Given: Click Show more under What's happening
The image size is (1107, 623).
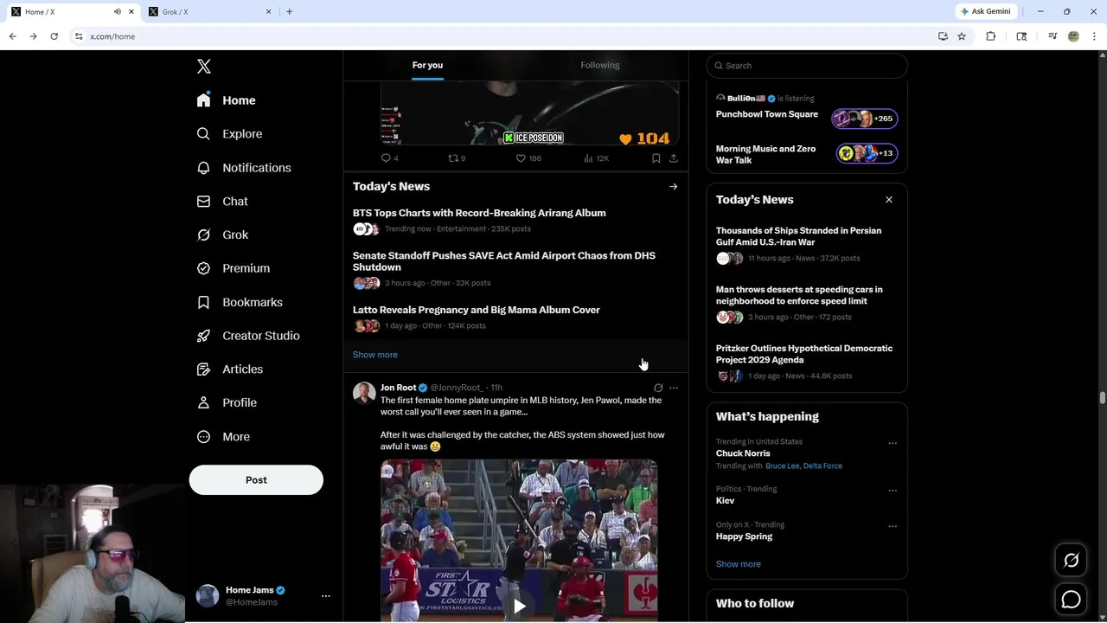Looking at the screenshot, I should click(x=739, y=564).
